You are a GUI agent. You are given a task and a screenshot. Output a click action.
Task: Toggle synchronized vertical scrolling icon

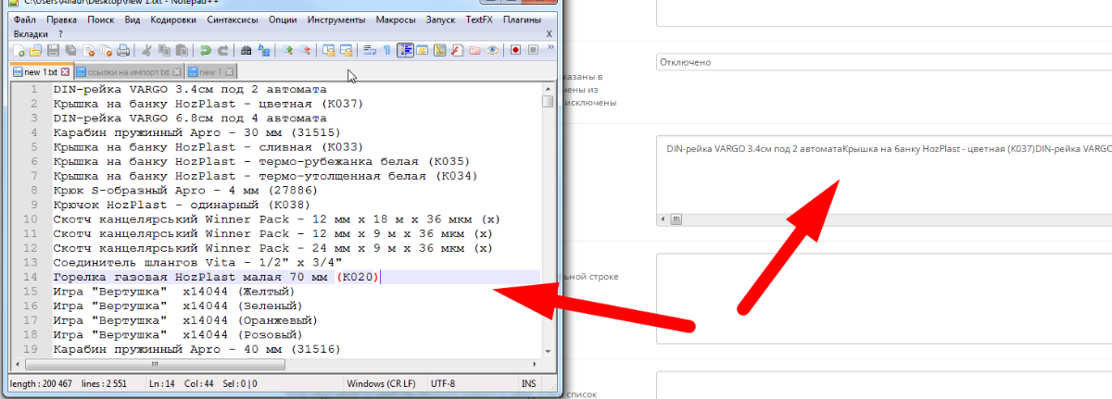(329, 50)
